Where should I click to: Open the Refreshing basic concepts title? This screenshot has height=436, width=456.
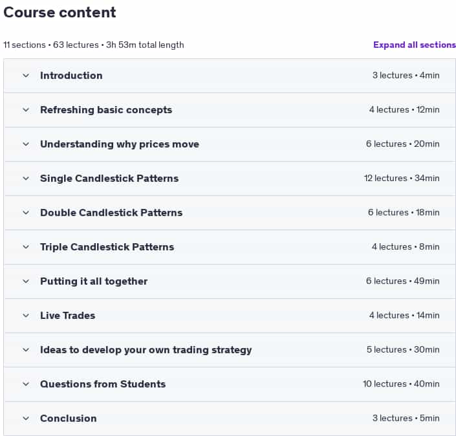point(106,110)
